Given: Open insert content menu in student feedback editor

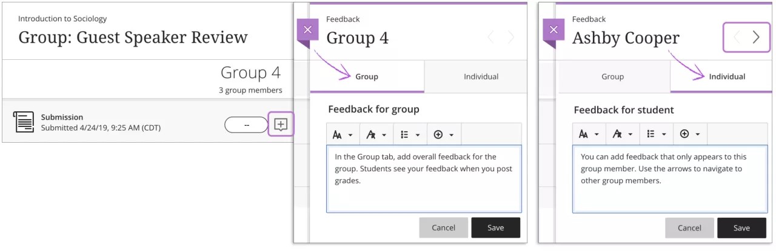Looking at the screenshot, I should pos(691,134).
